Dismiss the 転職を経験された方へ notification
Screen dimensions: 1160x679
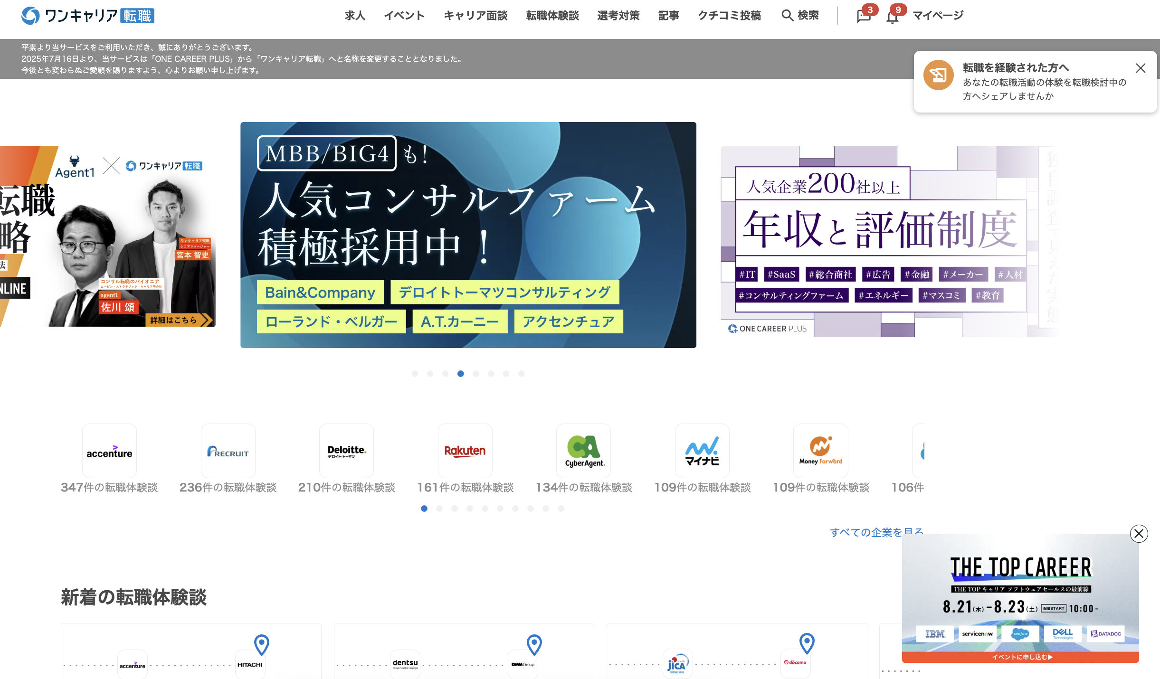coord(1141,68)
